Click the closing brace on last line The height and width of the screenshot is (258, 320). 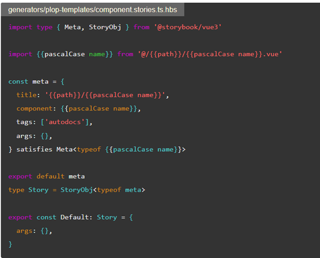(x=10, y=244)
